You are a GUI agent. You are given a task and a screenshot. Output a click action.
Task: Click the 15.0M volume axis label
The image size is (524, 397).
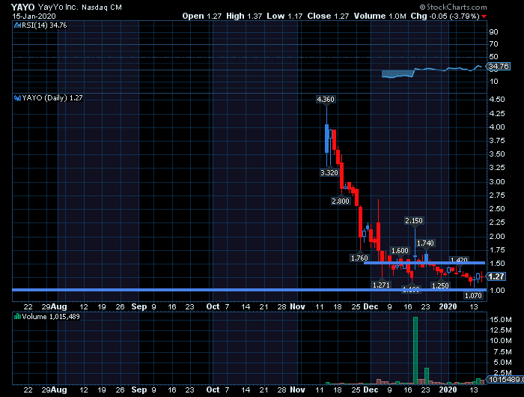[500, 320]
